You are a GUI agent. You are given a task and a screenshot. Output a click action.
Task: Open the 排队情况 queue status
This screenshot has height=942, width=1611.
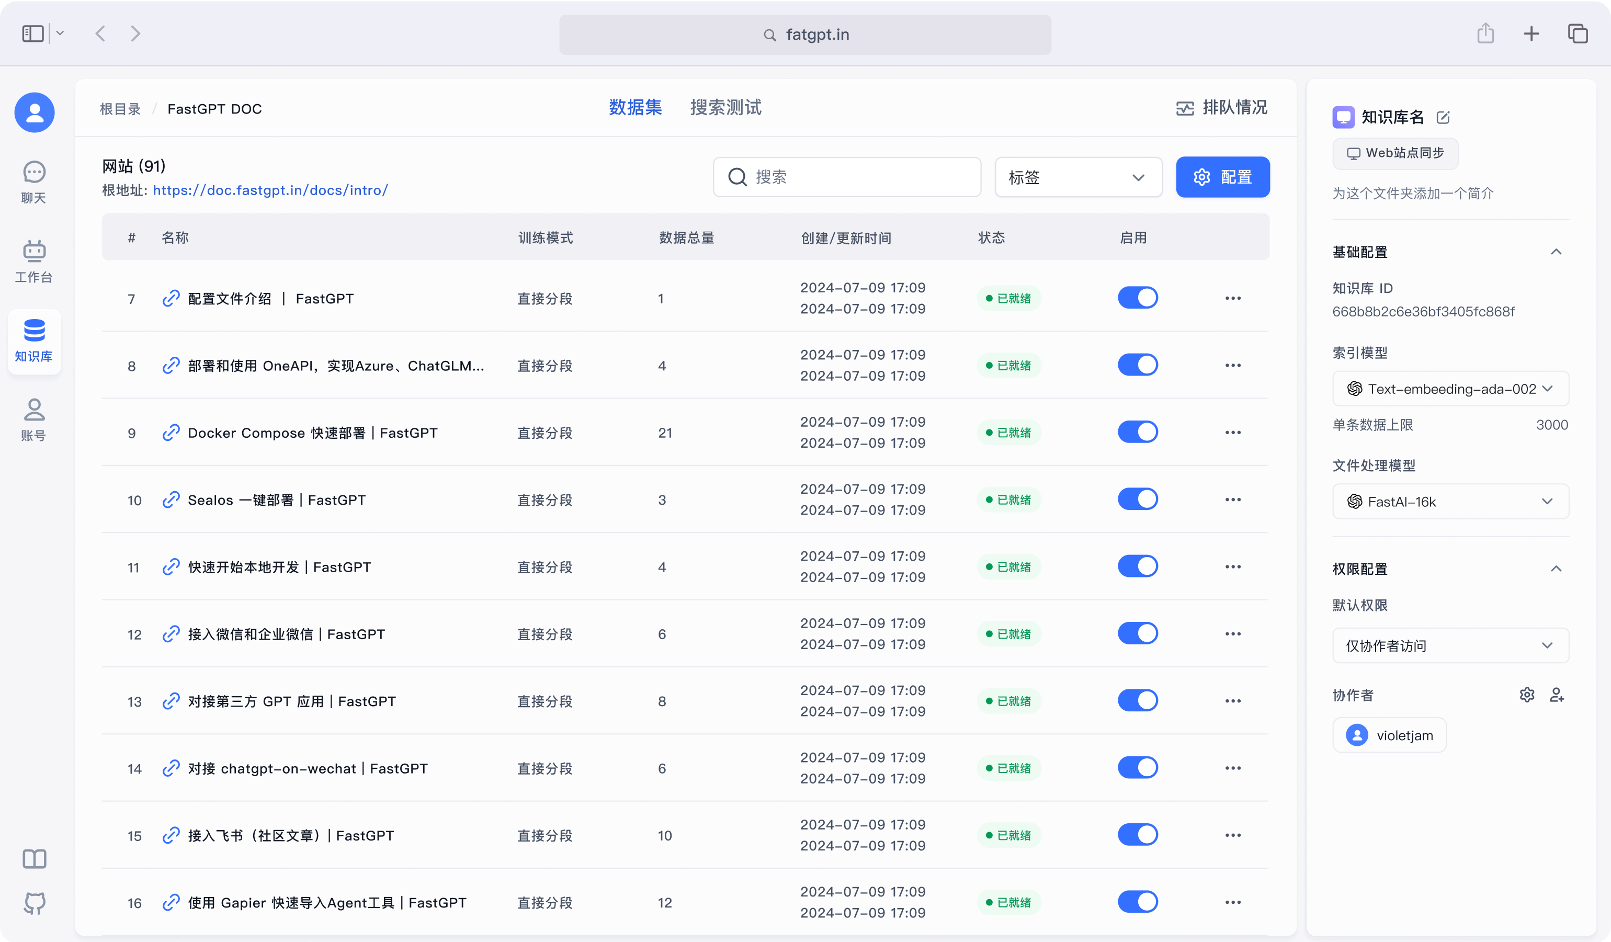(1222, 107)
